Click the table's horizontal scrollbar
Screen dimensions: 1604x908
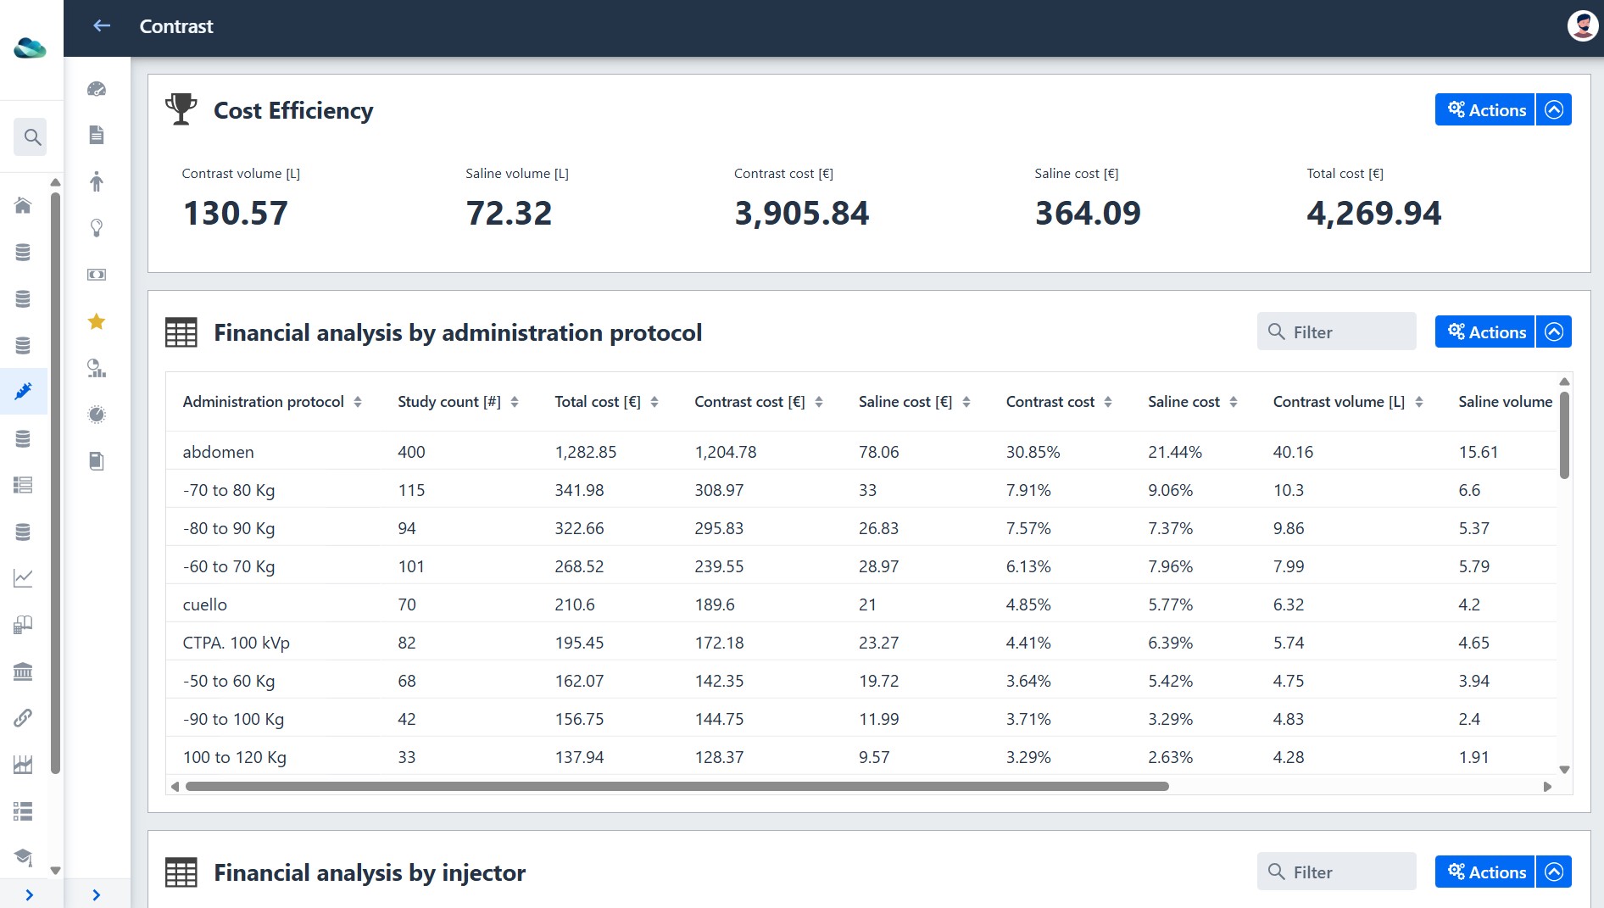point(677,786)
